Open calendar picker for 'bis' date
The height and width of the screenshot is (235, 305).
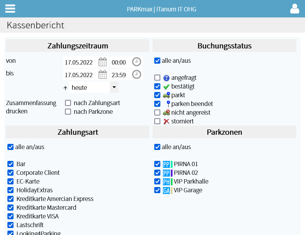(102, 75)
